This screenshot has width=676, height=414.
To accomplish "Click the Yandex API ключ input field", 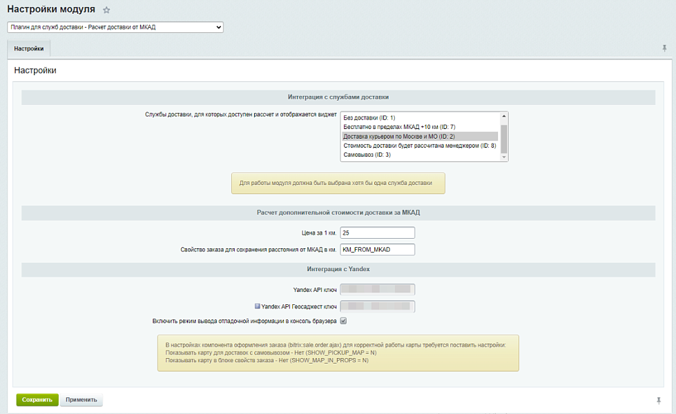I will coord(377,289).
